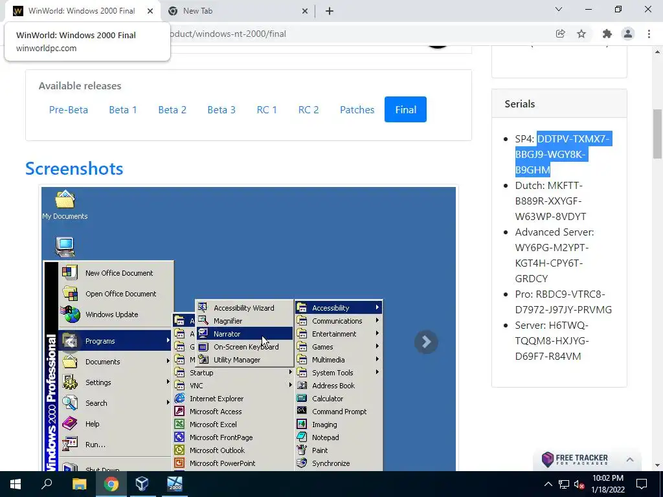663x497 pixels.
Task: Click the Dutch serial entry
Action: point(550,201)
